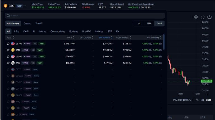Click the OJ asset icon
Screen dimensions: 215x120
pyautogui.click(x=13, y=114)
